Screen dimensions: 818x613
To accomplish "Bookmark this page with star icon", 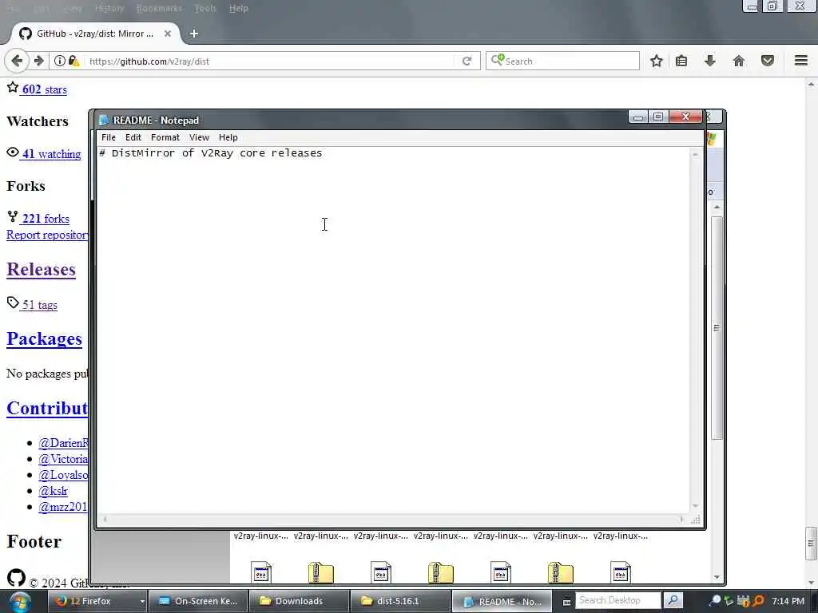I will point(657,61).
